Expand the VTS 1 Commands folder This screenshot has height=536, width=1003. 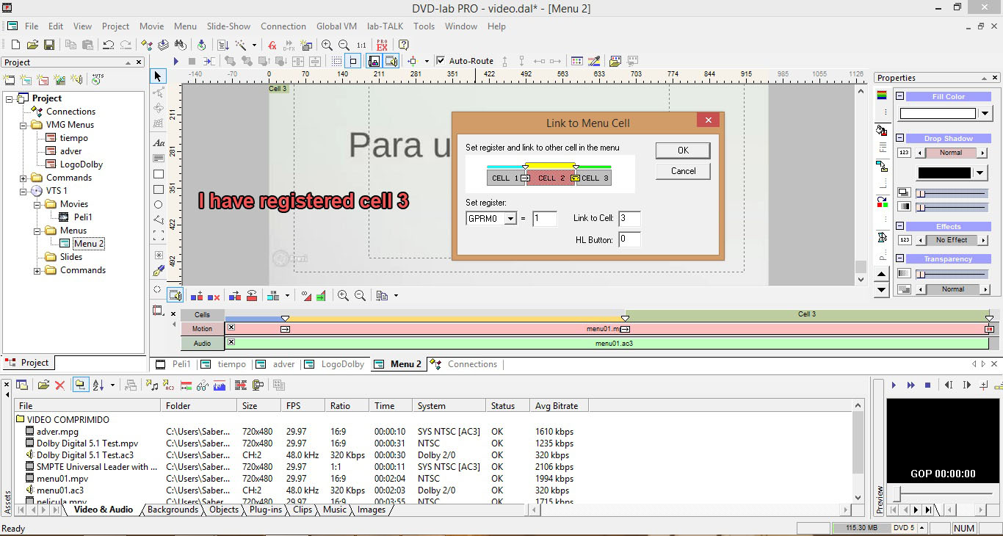pyautogui.click(x=37, y=270)
